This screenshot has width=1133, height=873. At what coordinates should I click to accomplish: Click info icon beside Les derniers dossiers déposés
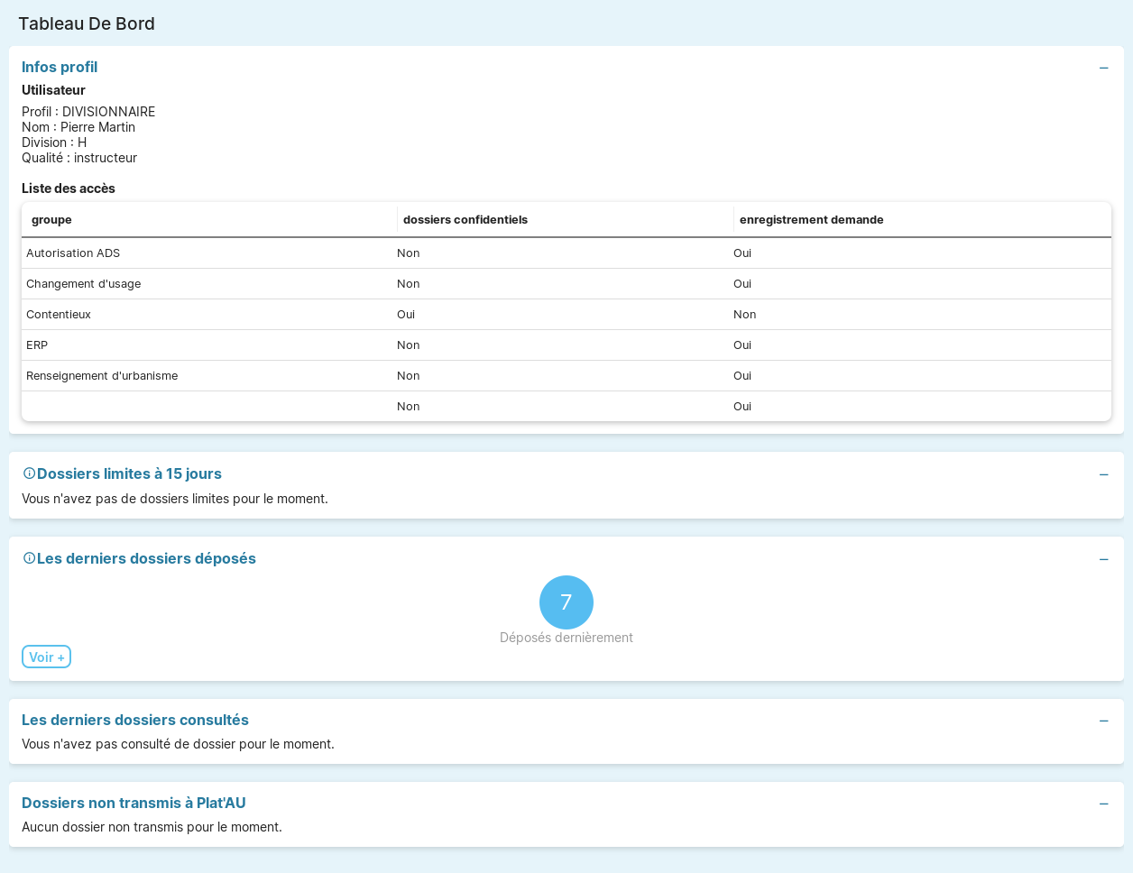pos(29,558)
